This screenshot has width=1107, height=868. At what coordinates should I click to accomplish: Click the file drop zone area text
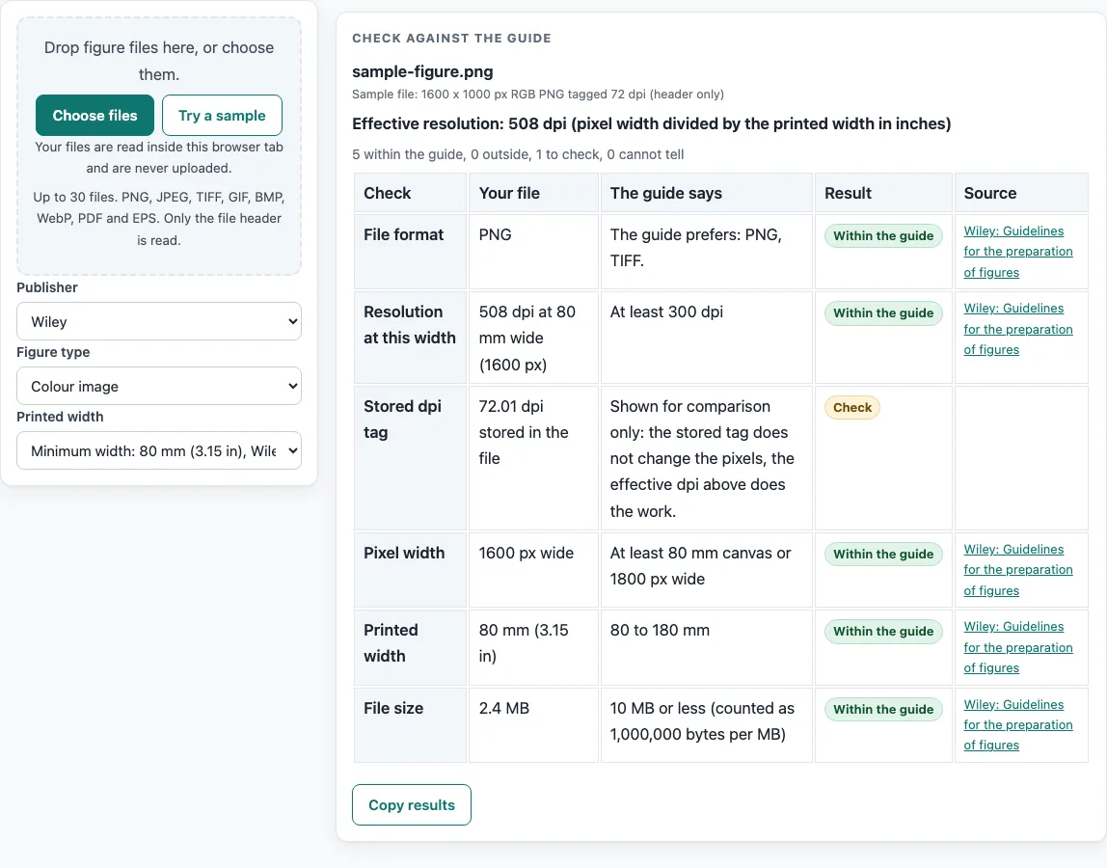[159, 61]
